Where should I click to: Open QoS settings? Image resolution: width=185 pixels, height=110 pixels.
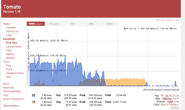(x=5, y=95)
